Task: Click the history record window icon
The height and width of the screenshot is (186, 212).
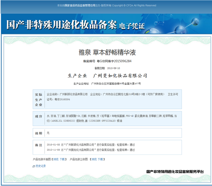Action: pos(34,166)
